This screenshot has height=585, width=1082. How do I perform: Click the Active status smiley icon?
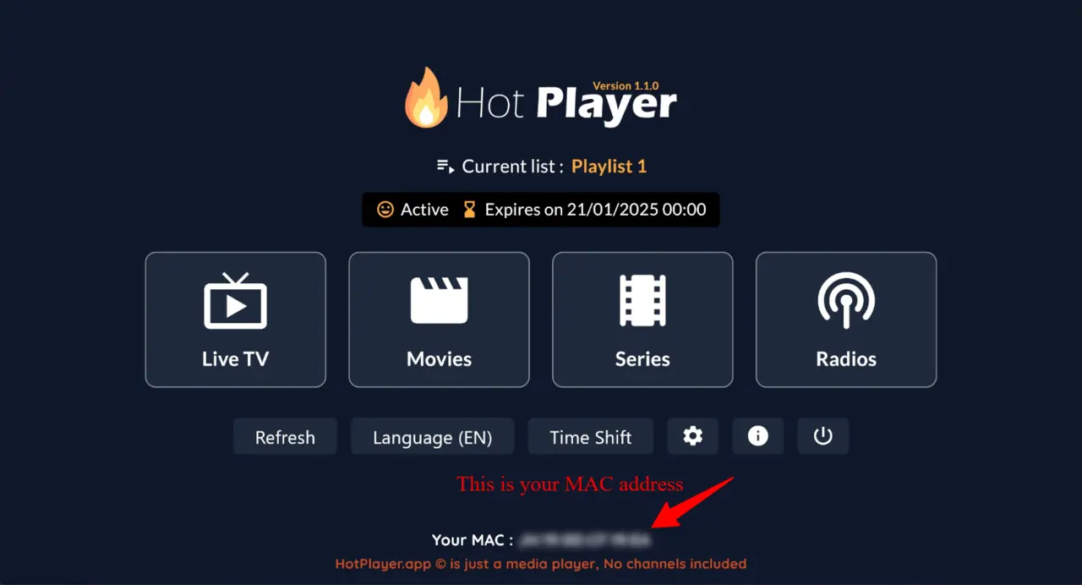click(x=385, y=210)
